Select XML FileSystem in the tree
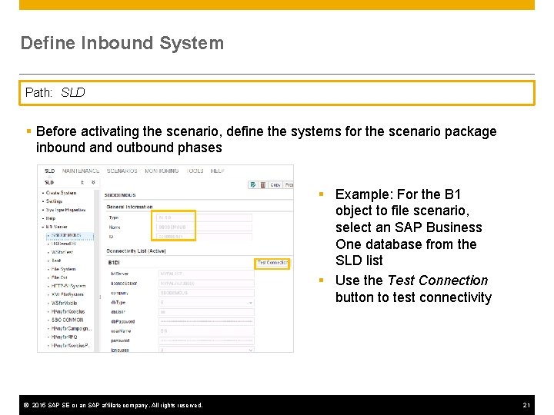Image resolution: width=554 pixels, height=415 pixels. 67,294
